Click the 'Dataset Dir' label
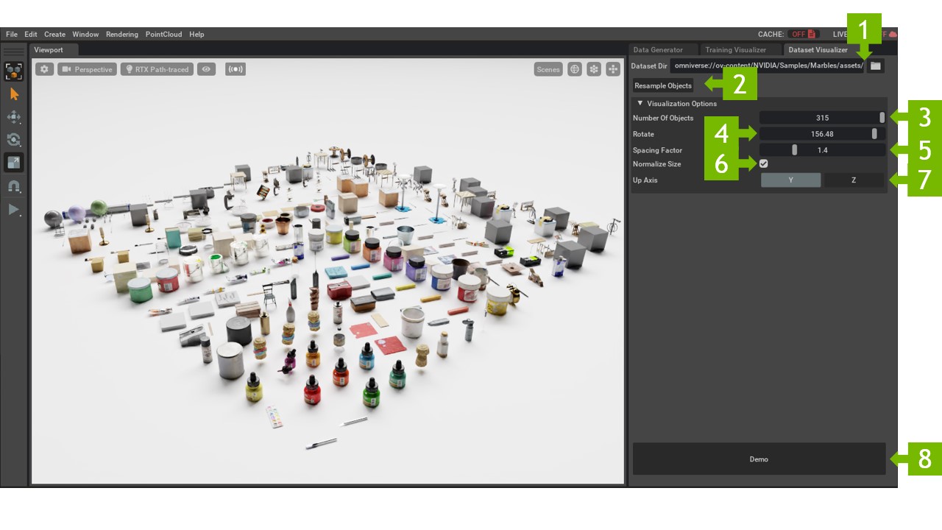This screenshot has height=530, width=942. (x=649, y=66)
